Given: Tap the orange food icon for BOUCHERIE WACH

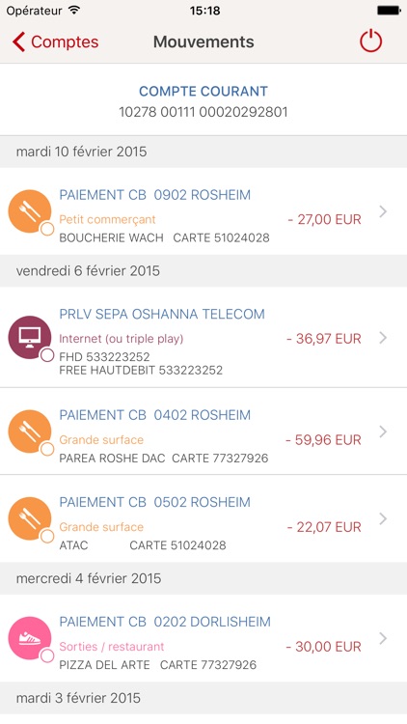Looking at the screenshot, I should [x=30, y=211].
